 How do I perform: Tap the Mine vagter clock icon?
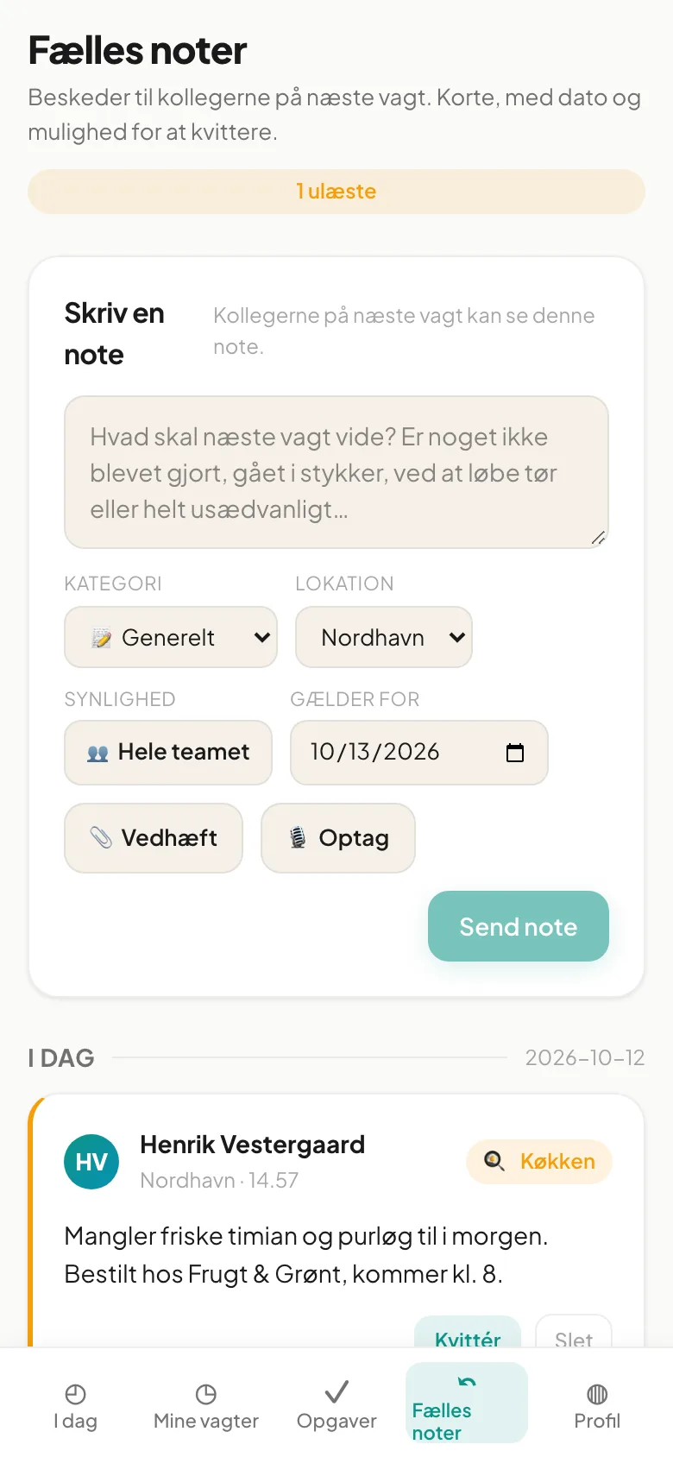click(x=206, y=1394)
